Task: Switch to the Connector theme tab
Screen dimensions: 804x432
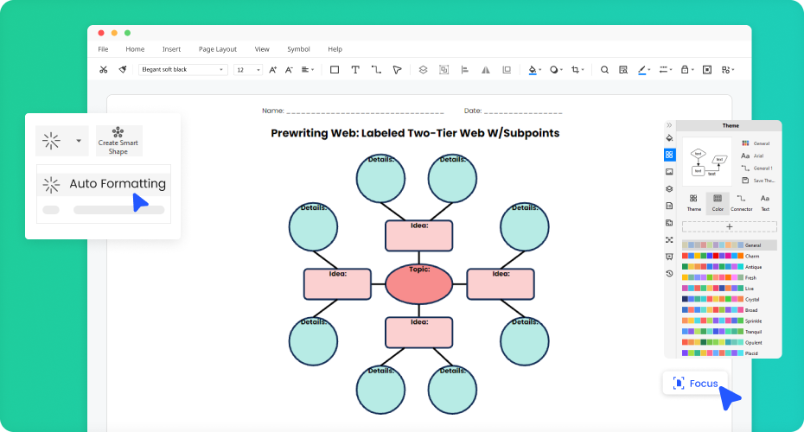Action: pos(741,203)
